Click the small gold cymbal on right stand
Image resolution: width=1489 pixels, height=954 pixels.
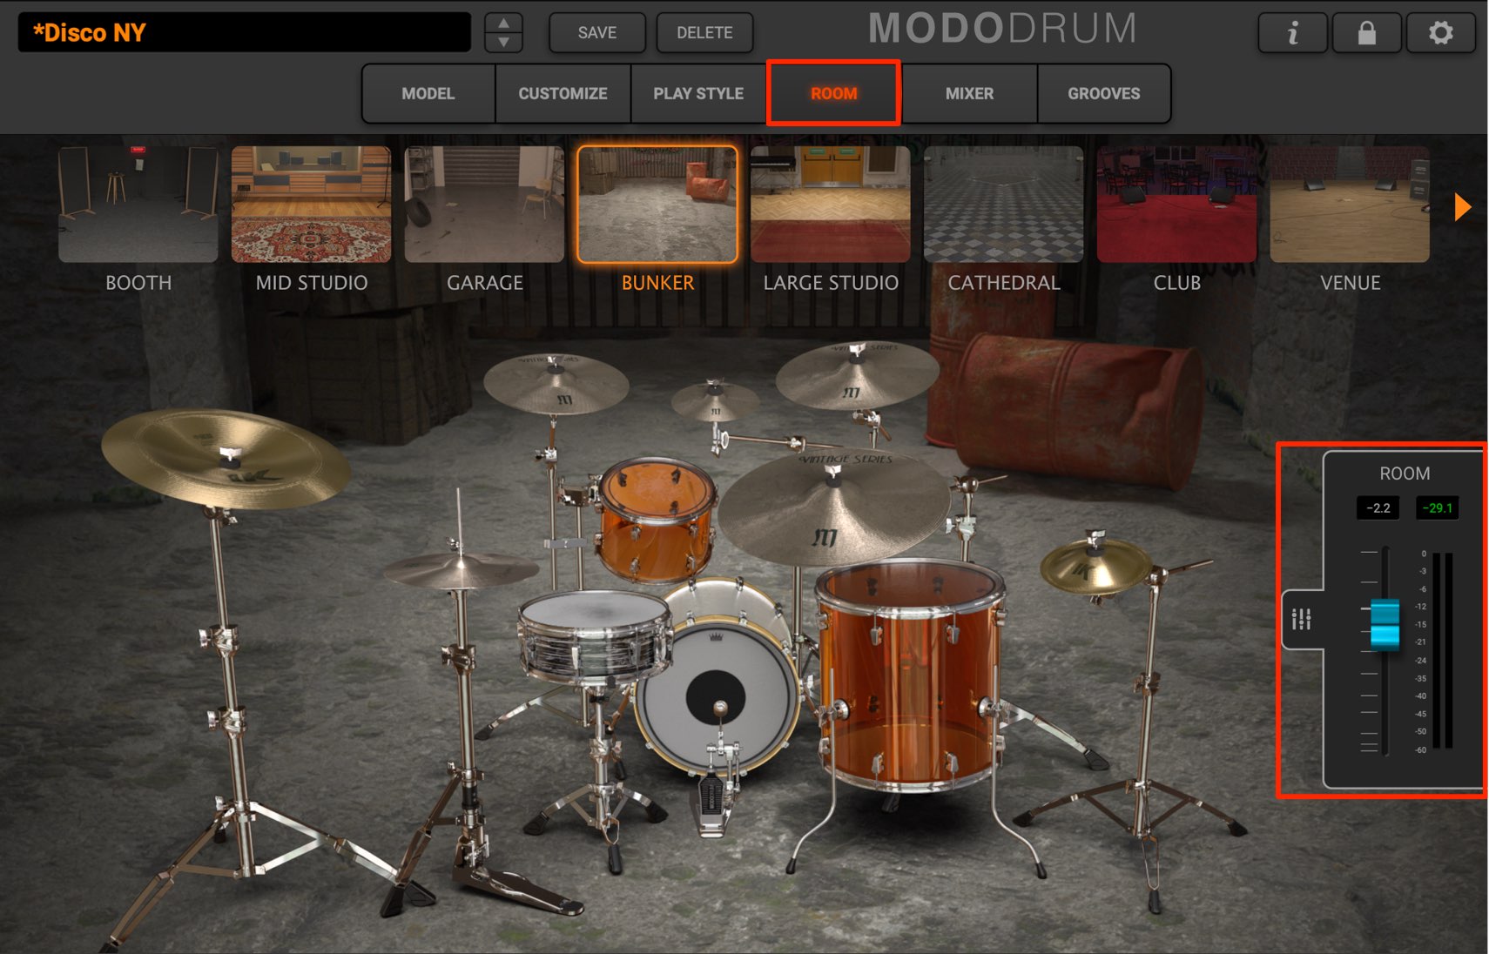click(x=1095, y=566)
